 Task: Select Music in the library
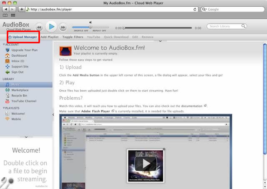tap(26, 85)
